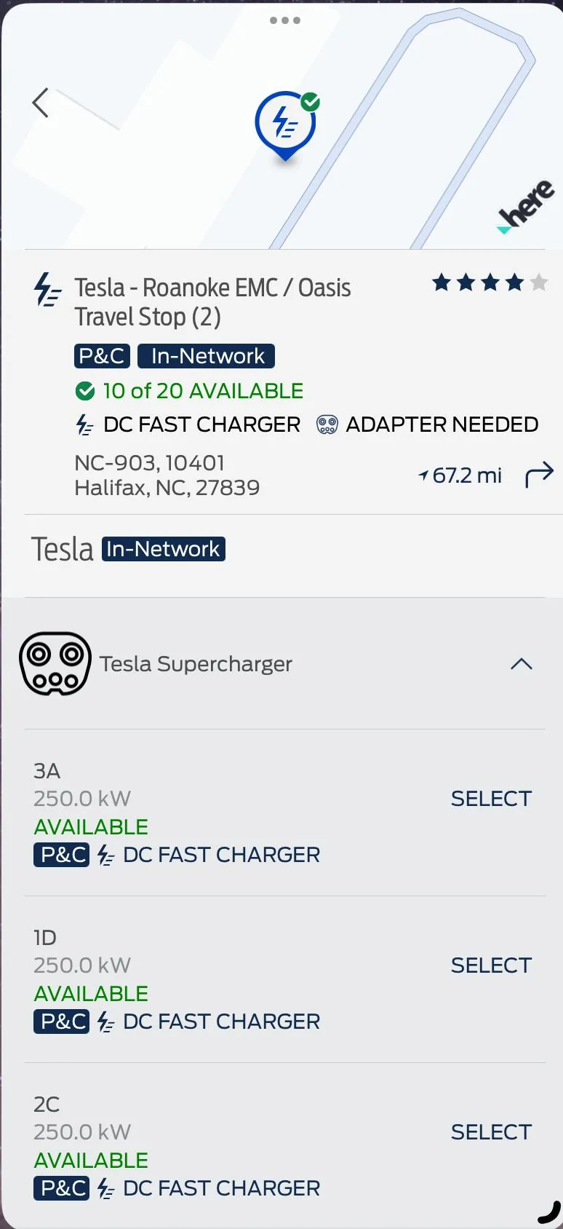This screenshot has width=563, height=1229.
Task: Open the three-dot menu at top
Action: [285, 20]
